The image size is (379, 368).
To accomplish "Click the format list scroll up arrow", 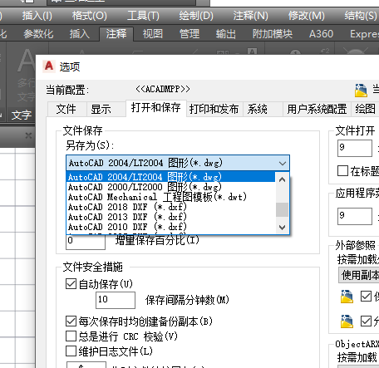I will (x=283, y=179).
